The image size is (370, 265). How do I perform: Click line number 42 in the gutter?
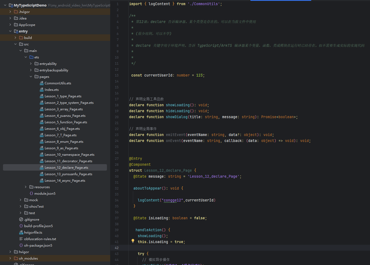(117, 248)
